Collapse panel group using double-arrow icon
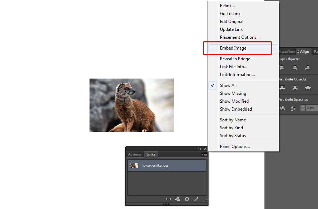Screen dimensions: 318x209 pos(199,148)
